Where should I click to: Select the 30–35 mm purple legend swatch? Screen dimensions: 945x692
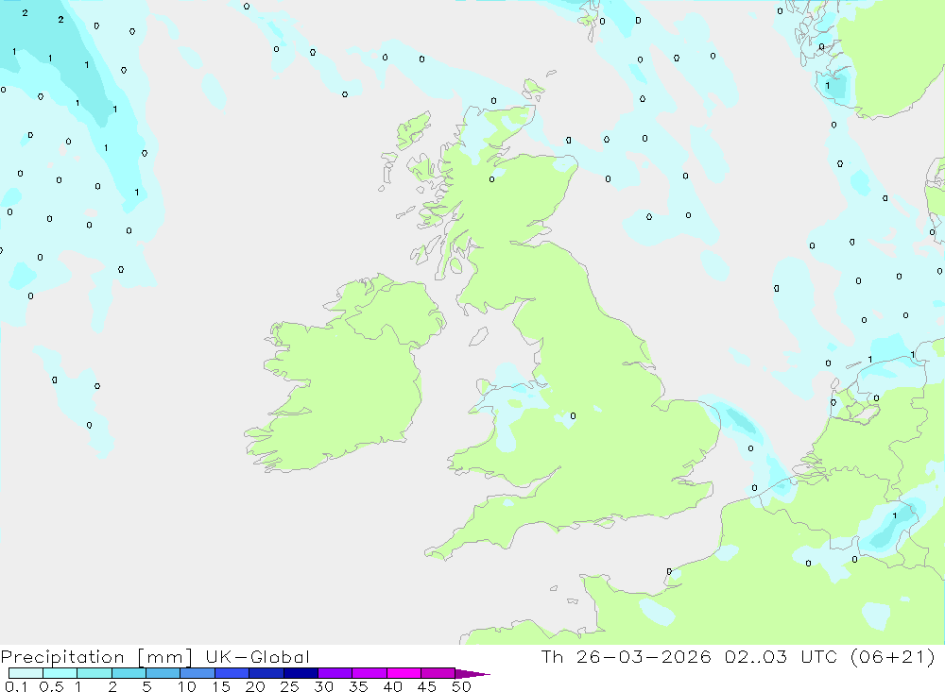[x=335, y=673]
